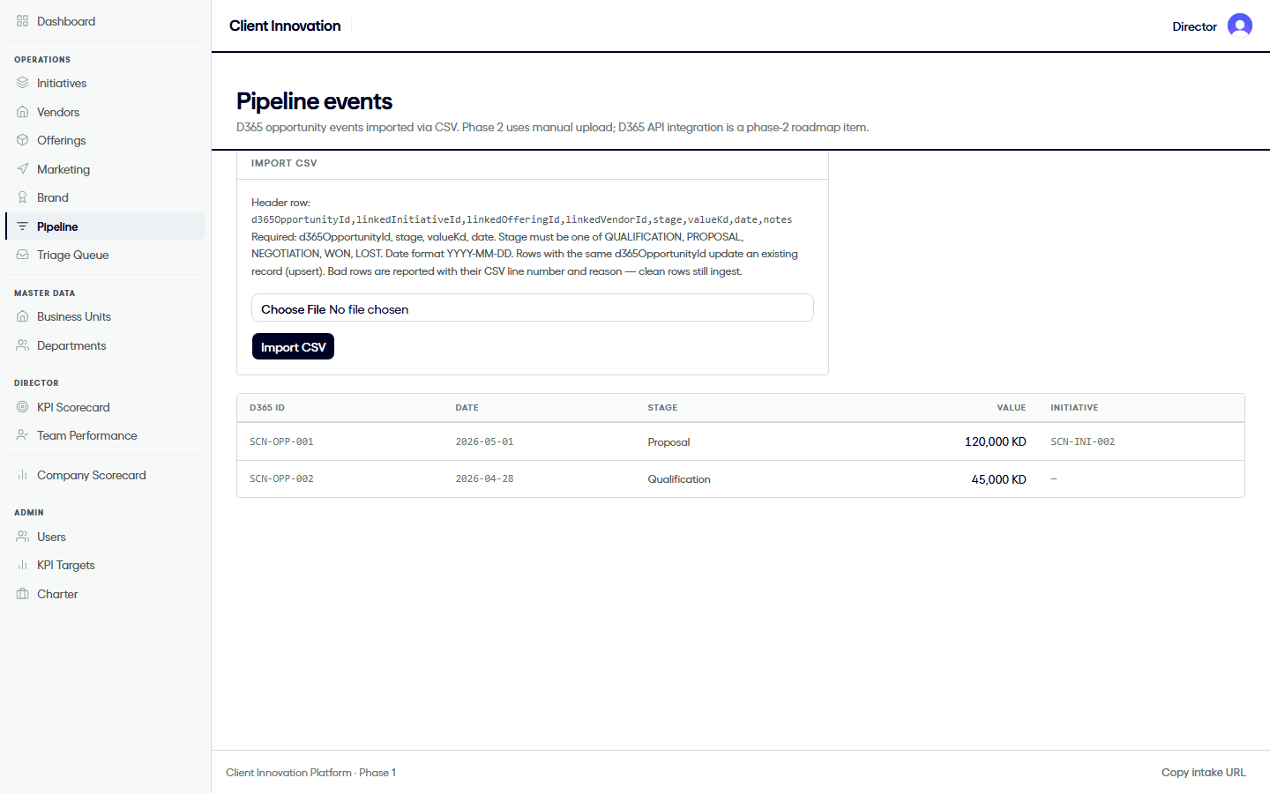Click Copy intake URL link

(1203, 773)
